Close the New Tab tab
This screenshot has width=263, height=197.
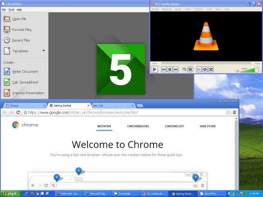click(x=133, y=105)
